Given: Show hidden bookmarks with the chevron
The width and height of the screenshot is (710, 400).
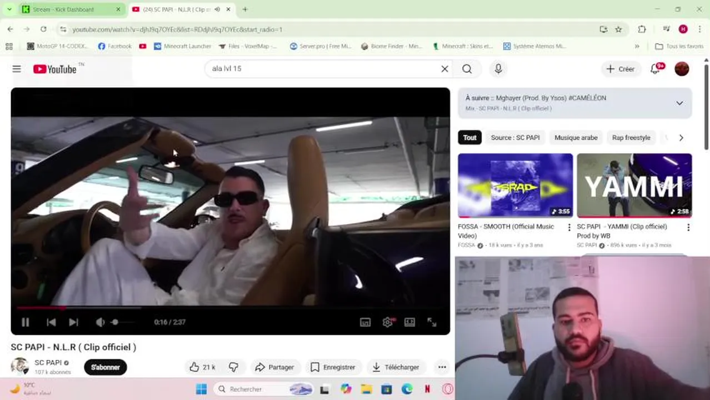Looking at the screenshot, I should coord(637,46).
